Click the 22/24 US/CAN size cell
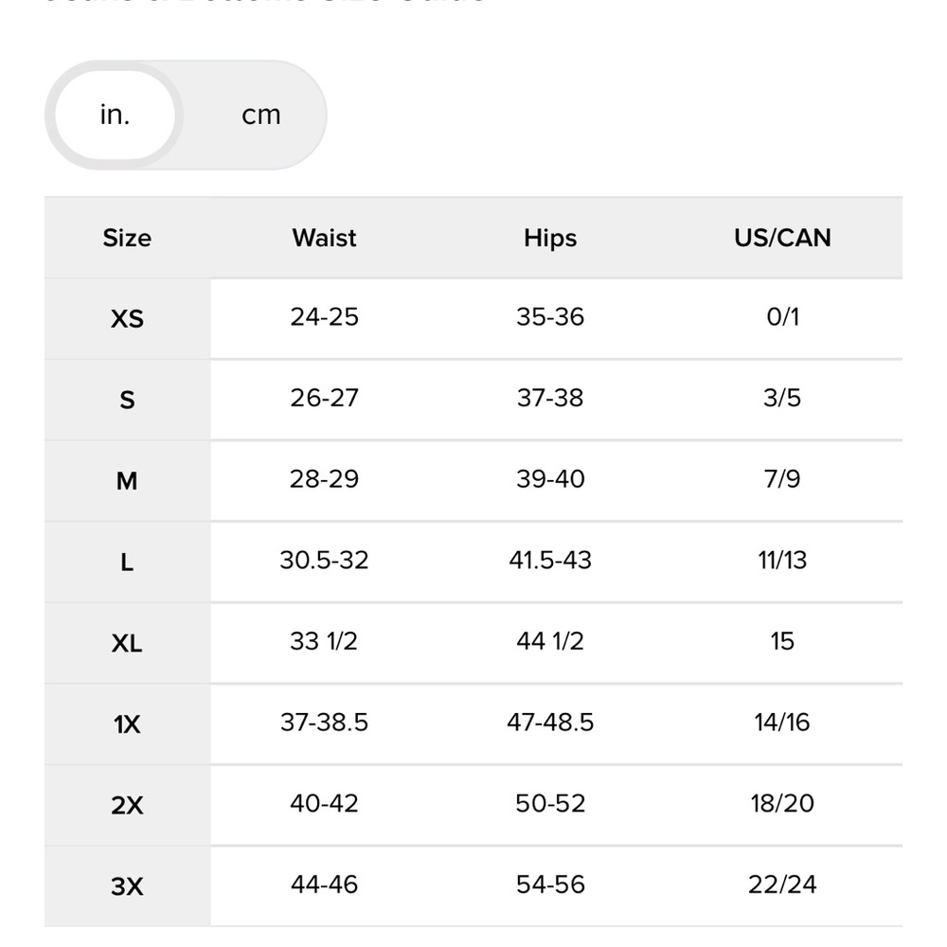947x947 pixels. (782, 884)
